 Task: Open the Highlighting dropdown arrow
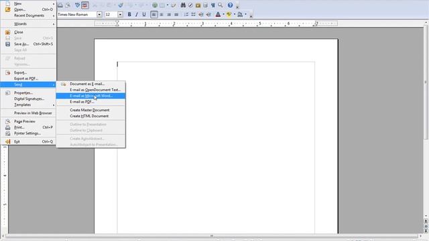[235, 15]
